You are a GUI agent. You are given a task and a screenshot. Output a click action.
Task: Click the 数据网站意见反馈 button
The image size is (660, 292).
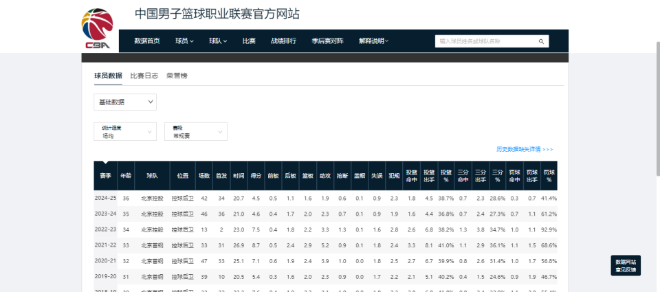pyautogui.click(x=626, y=265)
